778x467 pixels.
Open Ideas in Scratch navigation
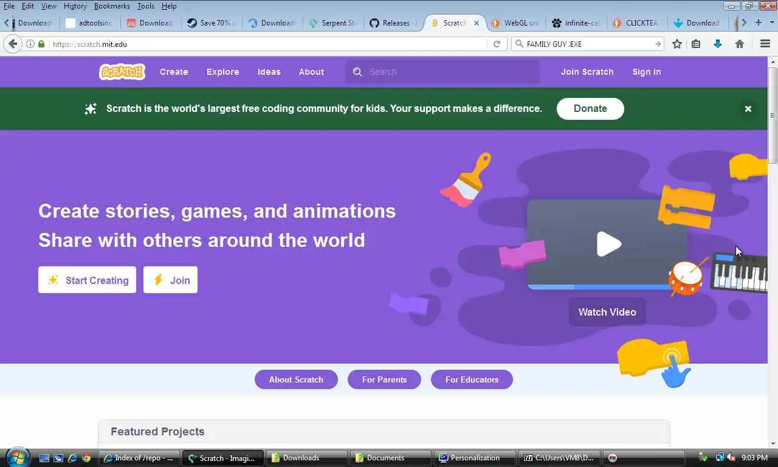click(x=269, y=72)
